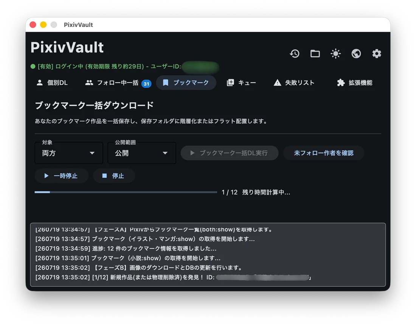416x325 pixels.
Task: Click the log line 【フェーズB】画像のダウンロードとDBの更新
Action: coord(139,267)
